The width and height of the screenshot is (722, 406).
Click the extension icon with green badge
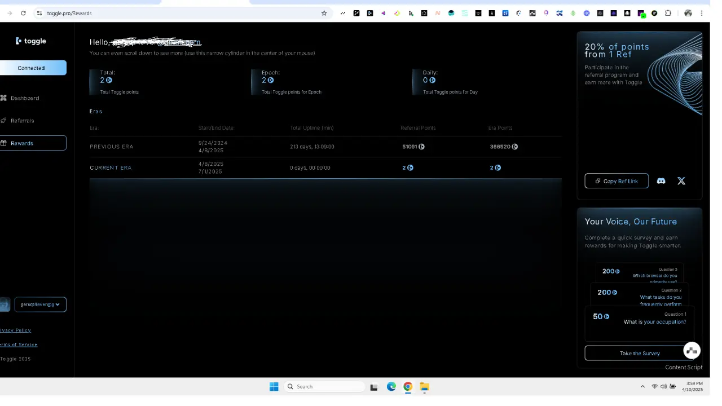[x=641, y=14]
